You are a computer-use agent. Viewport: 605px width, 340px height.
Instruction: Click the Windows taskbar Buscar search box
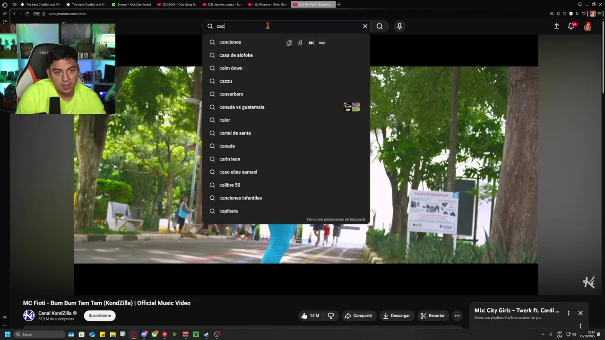(39, 334)
